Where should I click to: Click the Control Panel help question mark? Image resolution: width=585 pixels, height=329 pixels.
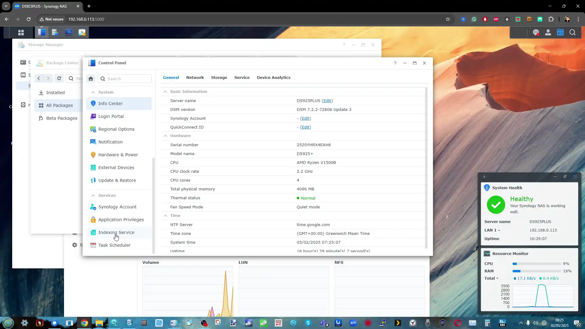[x=395, y=63]
